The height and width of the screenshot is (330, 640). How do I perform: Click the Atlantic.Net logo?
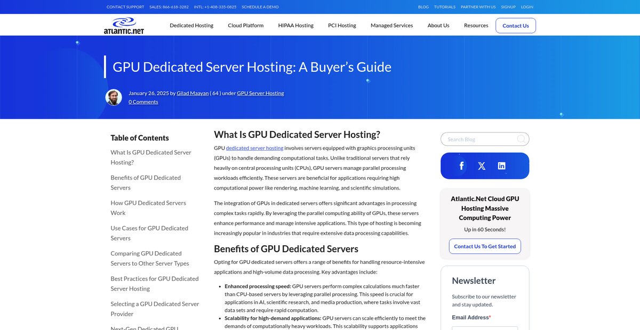coord(124,25)
